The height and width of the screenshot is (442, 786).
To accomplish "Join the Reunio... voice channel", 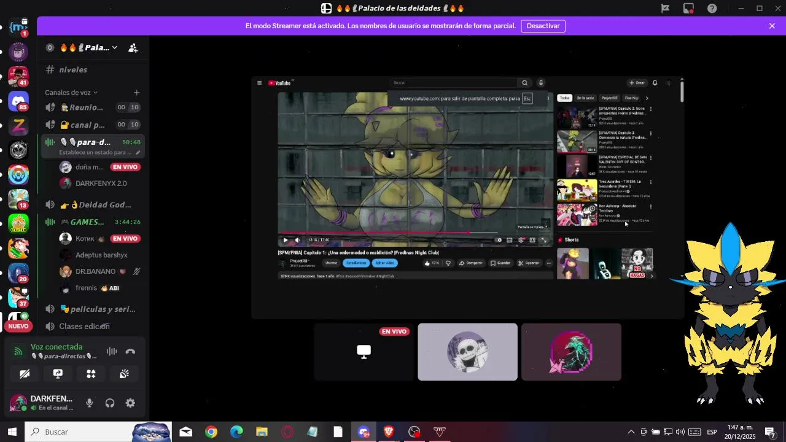I will [93, 107].
